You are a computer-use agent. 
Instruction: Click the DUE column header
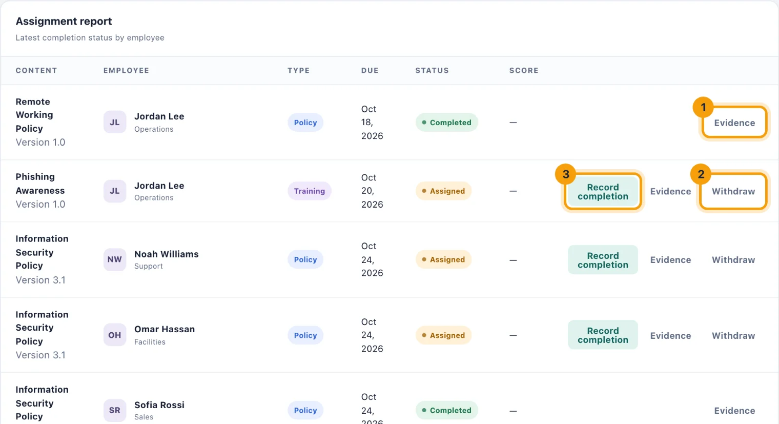370,71
